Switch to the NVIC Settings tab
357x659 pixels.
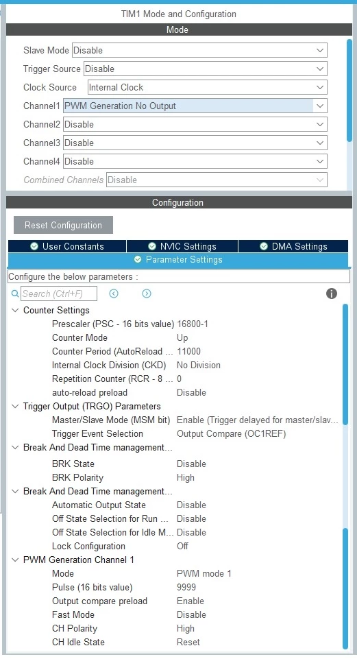(x=182, y=246)
